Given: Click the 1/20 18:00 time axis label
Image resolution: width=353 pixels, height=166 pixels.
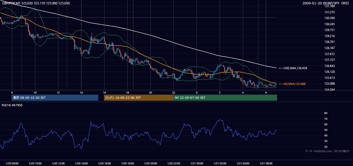Looking at the screenshot, I should tap(127, 164).
